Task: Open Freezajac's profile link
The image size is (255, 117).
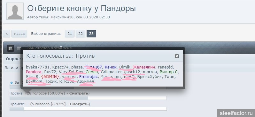Action: point(89,76)
